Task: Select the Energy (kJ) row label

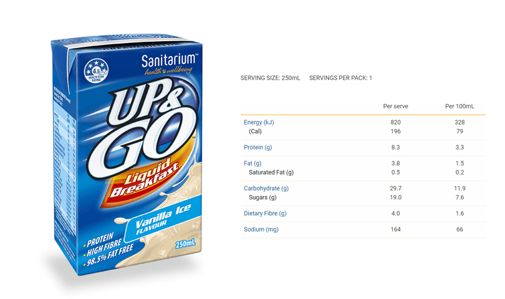Action: pos(259,122)
